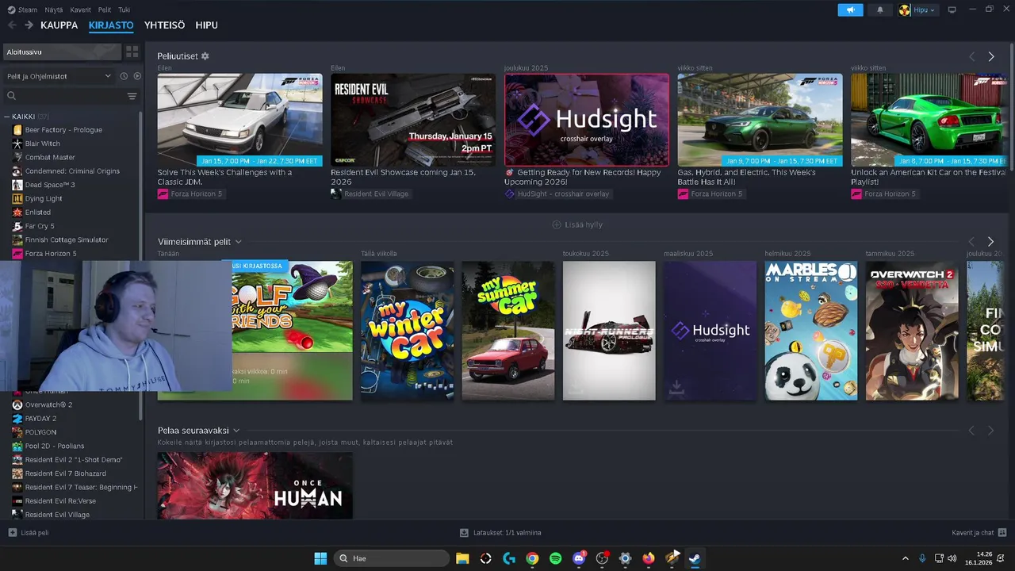Open Google Chrome from taskbar
Image resolution: width=1015 pixels, height=571 pixels.
pyautogui.click(x=532, y=558)
